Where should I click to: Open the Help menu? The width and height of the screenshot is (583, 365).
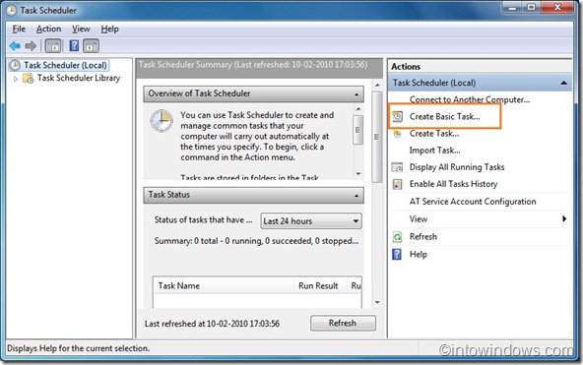tap(109, 29)
